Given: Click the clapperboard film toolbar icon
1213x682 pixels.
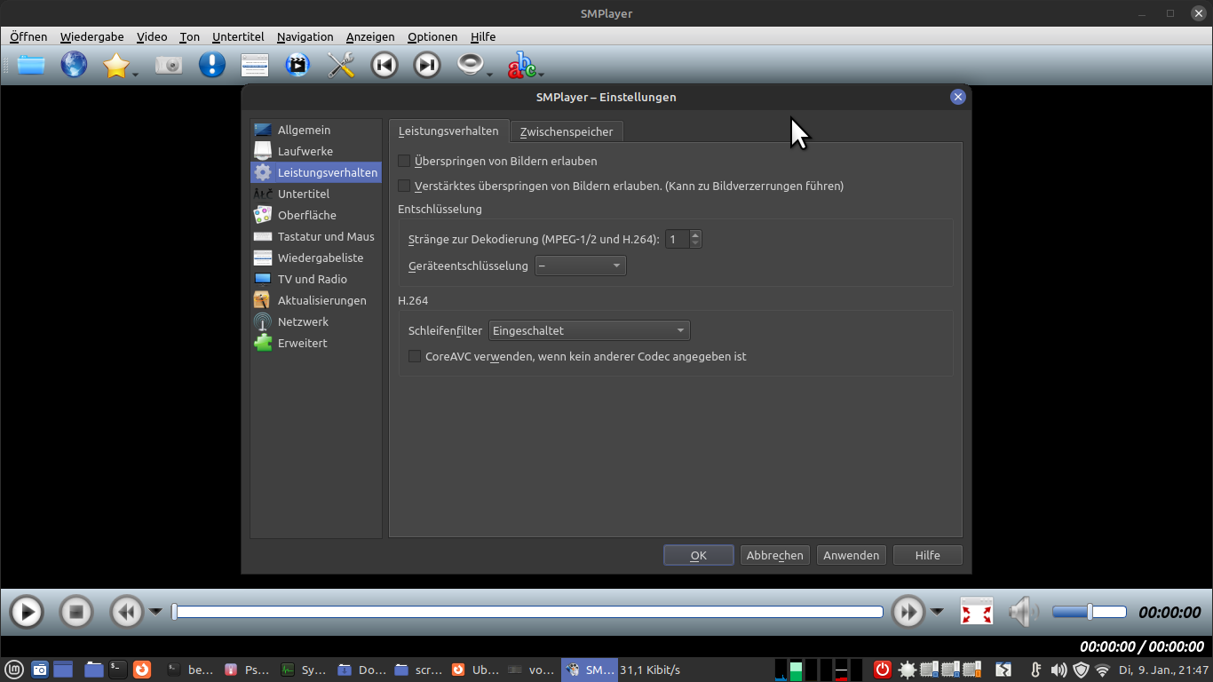Looking at the screenshot, I should [x=297, y=65].
